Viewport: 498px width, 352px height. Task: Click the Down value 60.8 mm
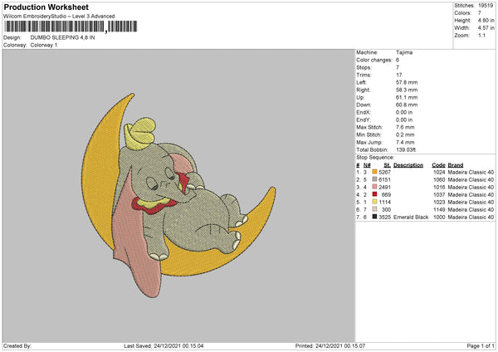407,105
